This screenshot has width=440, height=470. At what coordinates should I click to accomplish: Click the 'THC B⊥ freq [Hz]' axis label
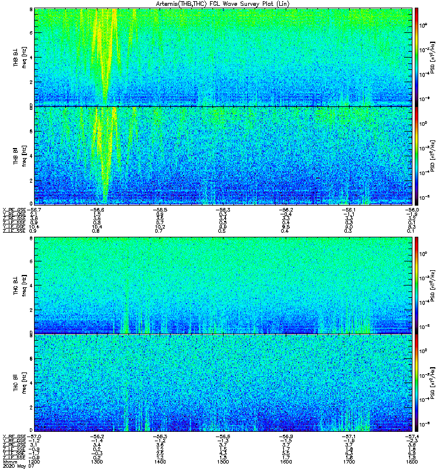(x=20, y=285)
